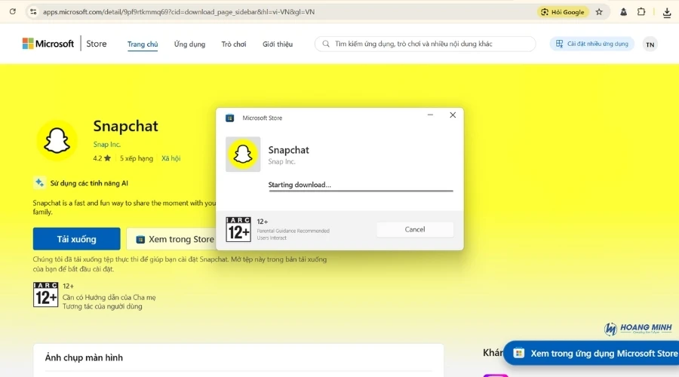
Task: Cancel the Snapchat download
Action: pos(415,229)
